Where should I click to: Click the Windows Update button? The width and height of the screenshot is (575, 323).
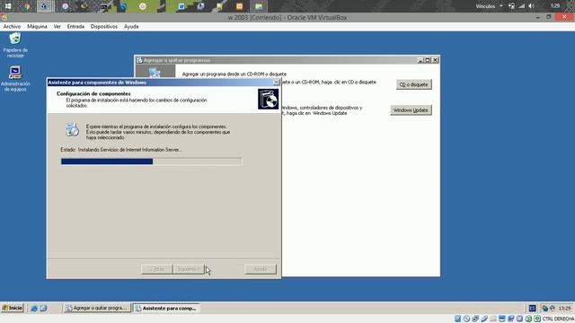[x=411, y=110]
